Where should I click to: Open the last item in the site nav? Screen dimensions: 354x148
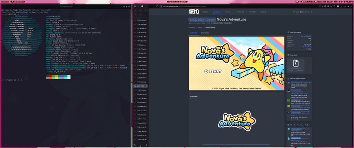263,12
